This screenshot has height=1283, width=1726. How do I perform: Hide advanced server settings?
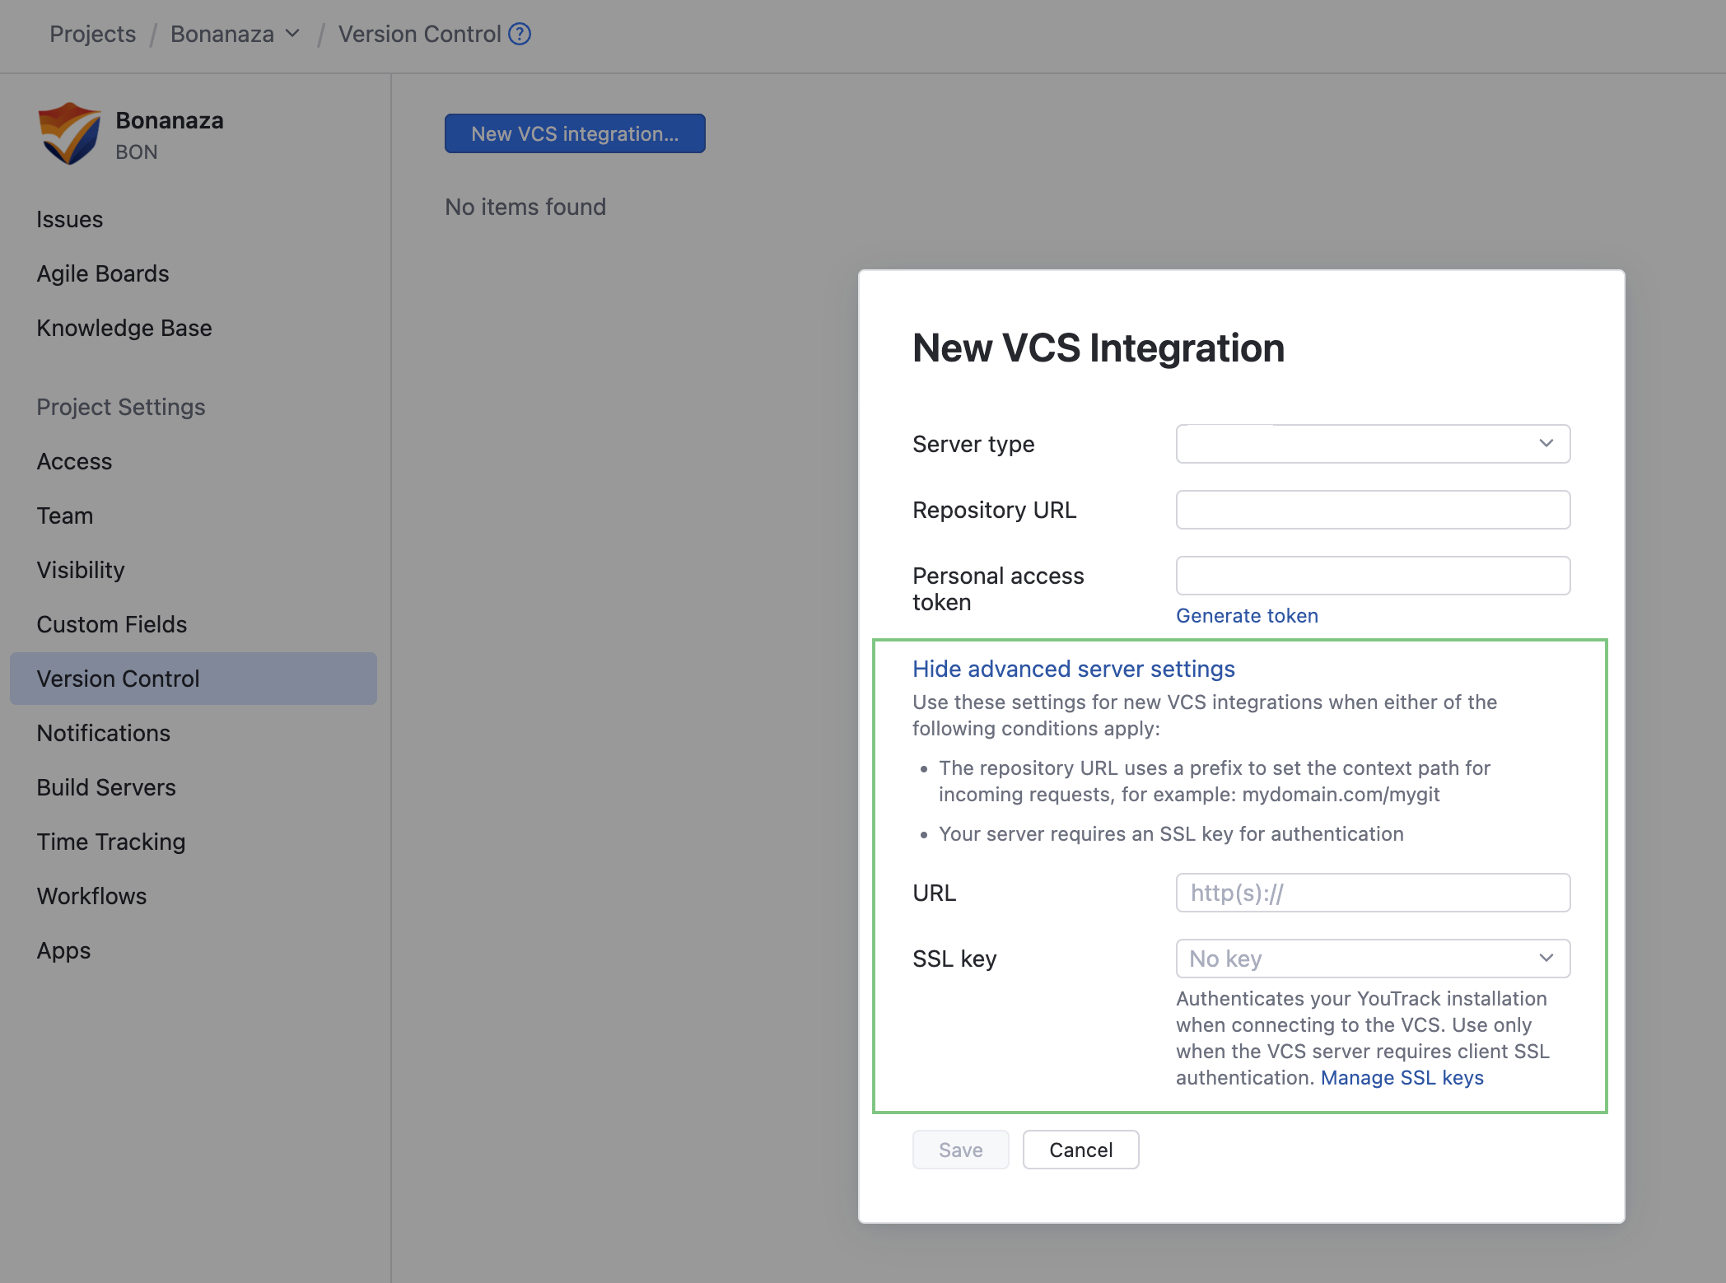click(1073, 669)
